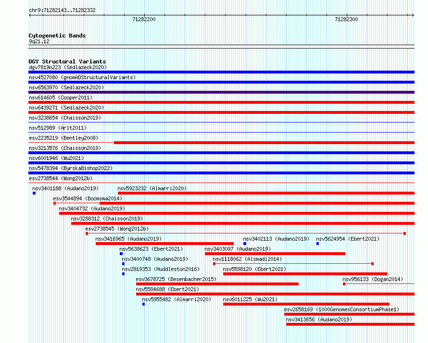
Task: Click nsv956133 (Dogan2014) label
Action: (x=373, y=279)
